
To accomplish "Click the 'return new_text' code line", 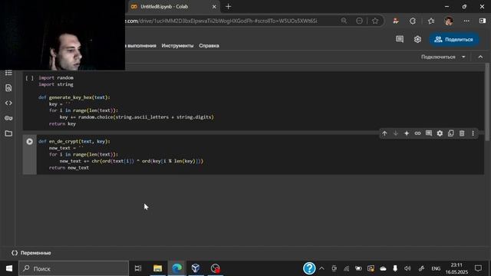I will point(69,168).
